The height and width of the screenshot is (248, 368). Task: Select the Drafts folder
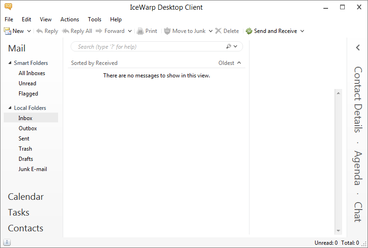pyautogui.click(x=26, y=159)
